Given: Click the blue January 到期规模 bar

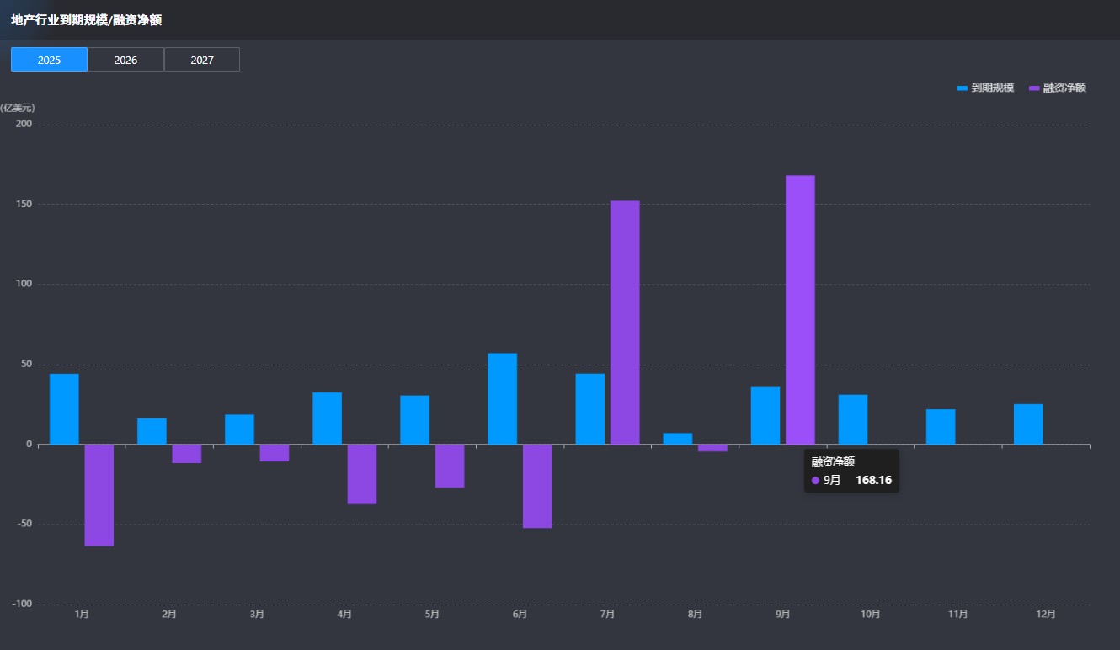Looking at the screenshot, I should pyautogui.click(x=64, y=408).
